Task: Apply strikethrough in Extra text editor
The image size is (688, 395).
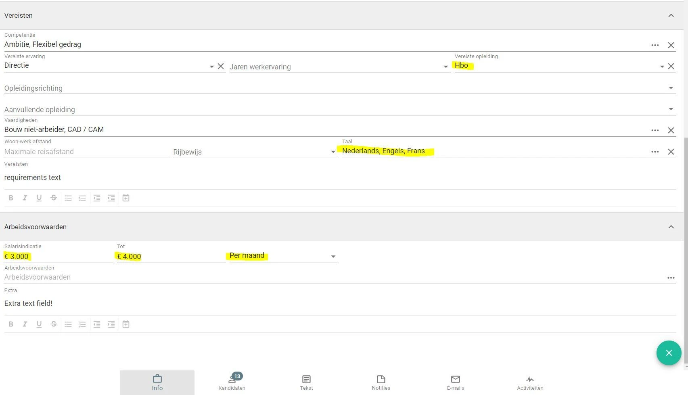Action: (53, 324)
